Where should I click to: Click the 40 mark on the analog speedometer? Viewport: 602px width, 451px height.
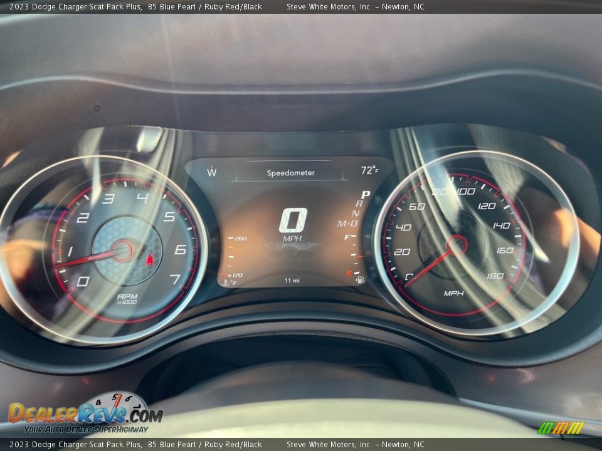(403, 227)
